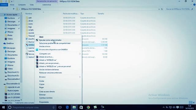Viewport: 196px width, 110px height.
Task: Switch to the 'Vista' ribbon tab
Action: point(32,5)
